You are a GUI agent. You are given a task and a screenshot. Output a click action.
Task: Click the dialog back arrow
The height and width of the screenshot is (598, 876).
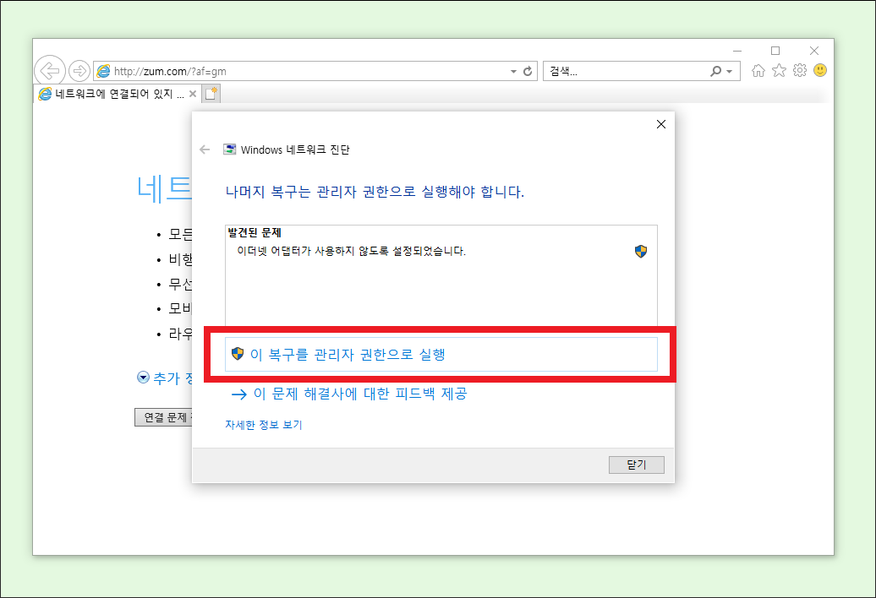(205, 149)
